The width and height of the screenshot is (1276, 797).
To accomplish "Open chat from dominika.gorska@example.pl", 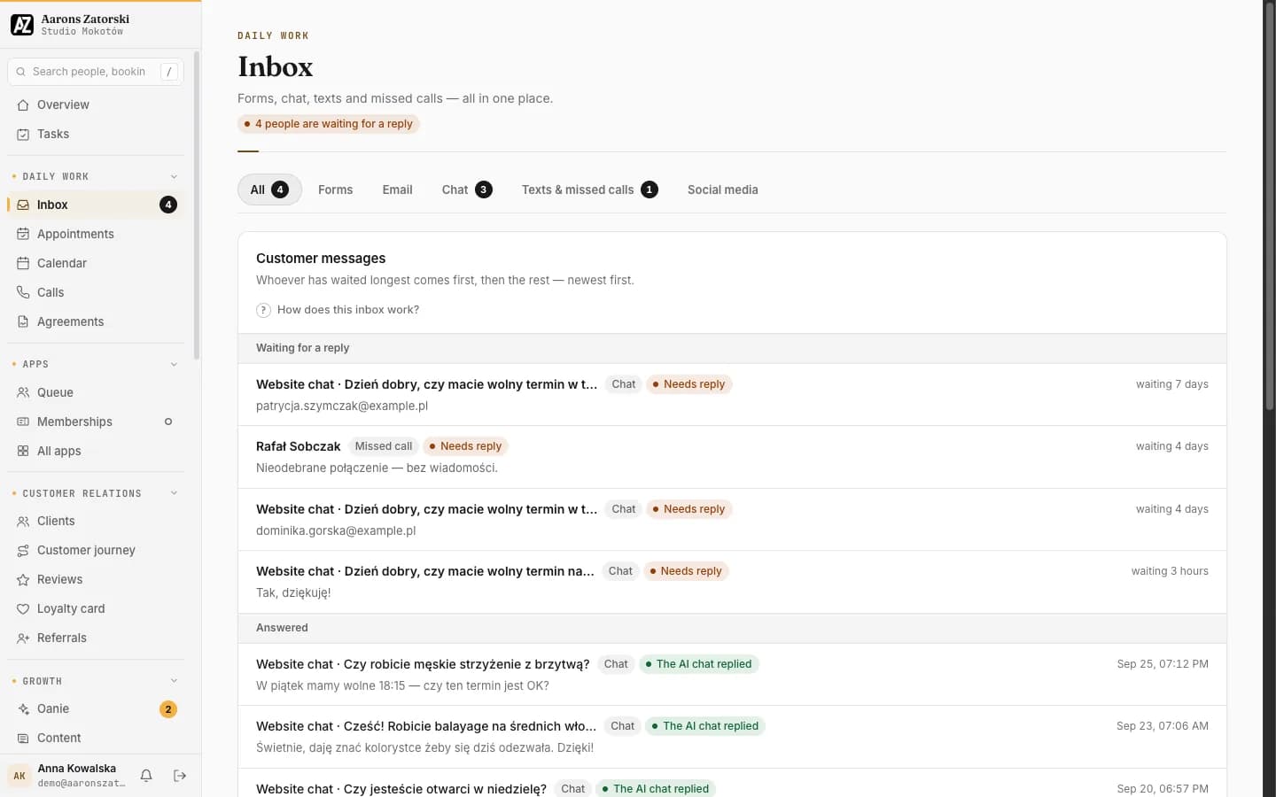I will click(x=732, y=520).
